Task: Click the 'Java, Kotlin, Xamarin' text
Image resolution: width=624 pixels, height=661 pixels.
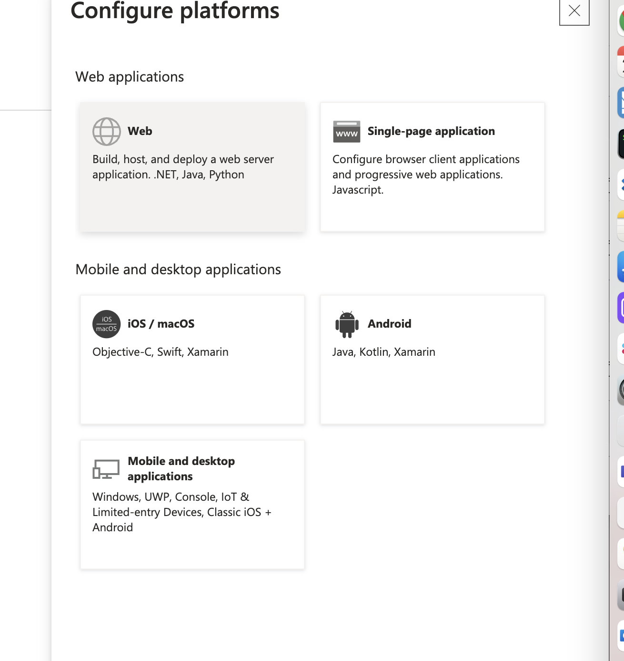Action: (383, 352)
